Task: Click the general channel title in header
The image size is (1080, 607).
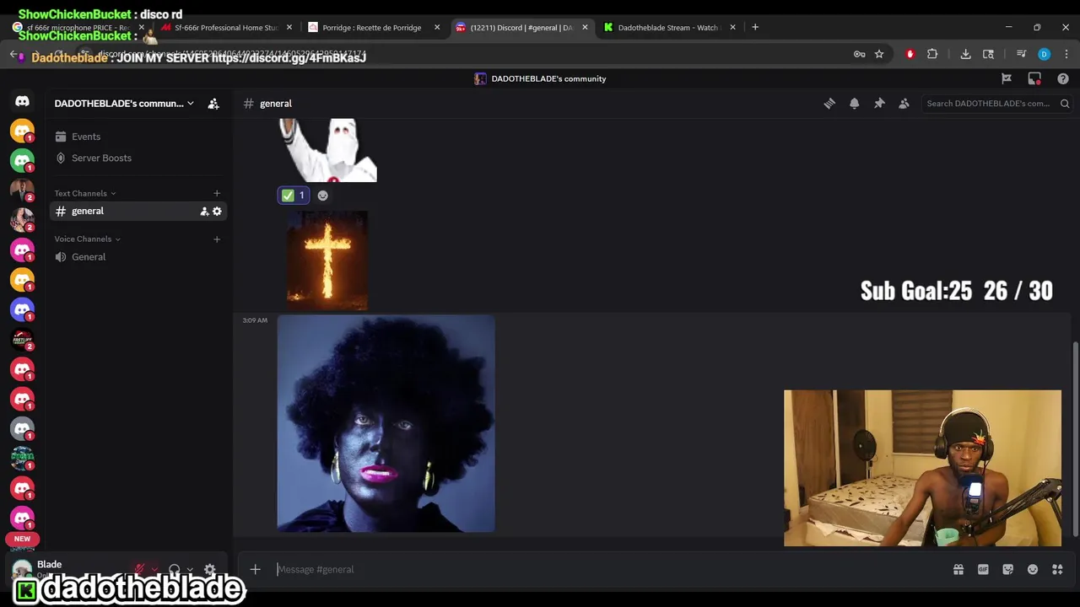Action: (x=276, y=104)
